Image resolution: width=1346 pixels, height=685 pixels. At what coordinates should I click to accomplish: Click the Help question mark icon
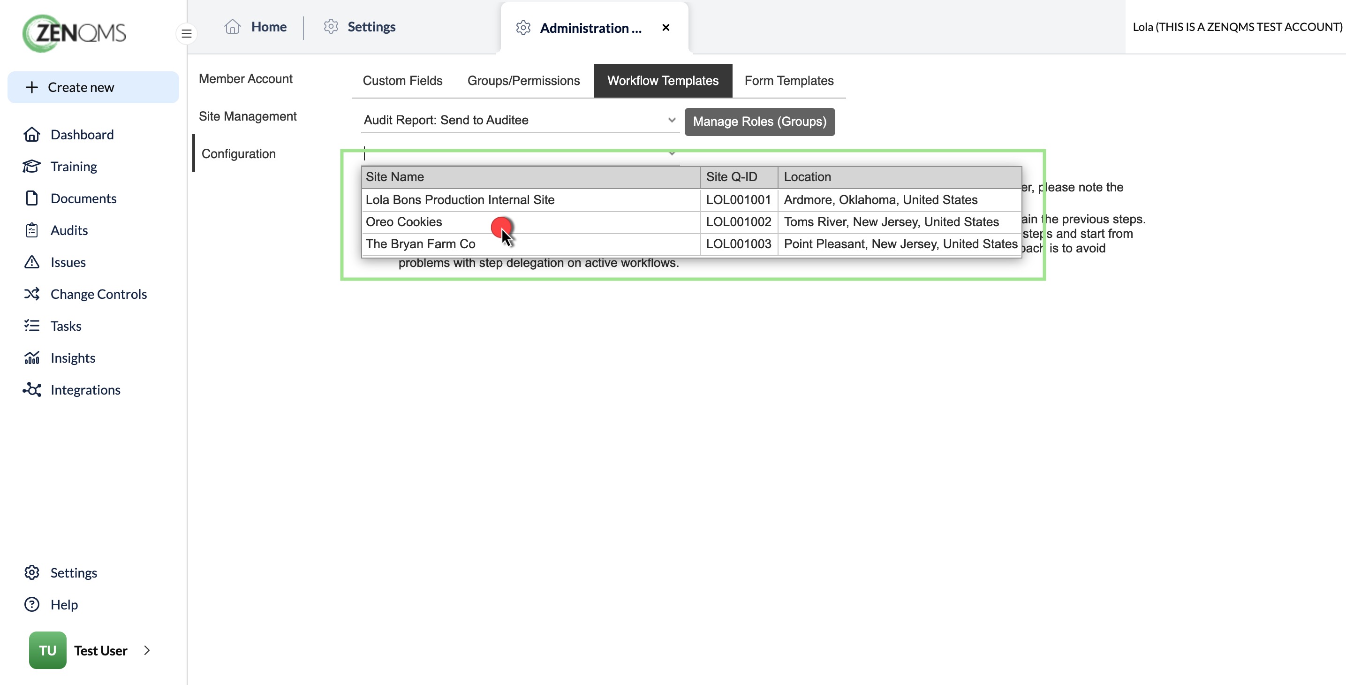32,604
